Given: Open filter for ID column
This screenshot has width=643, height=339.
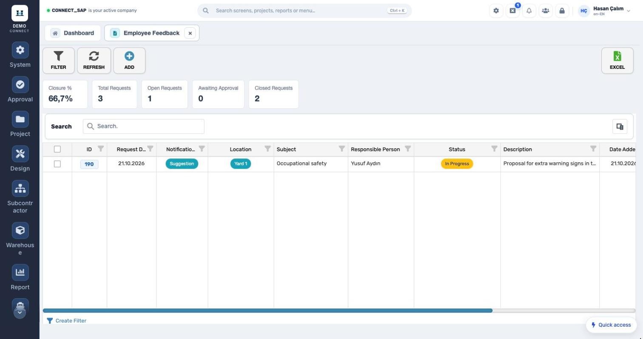Looking at the screenshot, I should click(101, 149).
